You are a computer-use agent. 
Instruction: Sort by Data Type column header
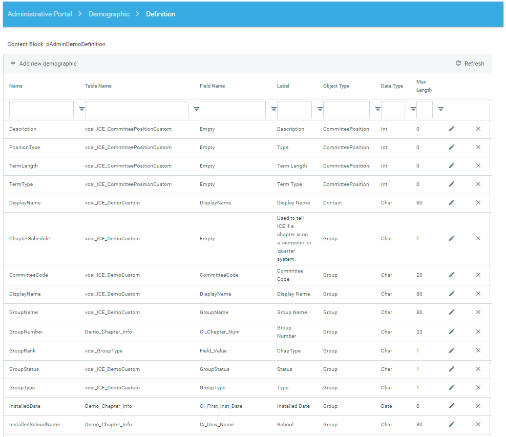coord(392,86)
